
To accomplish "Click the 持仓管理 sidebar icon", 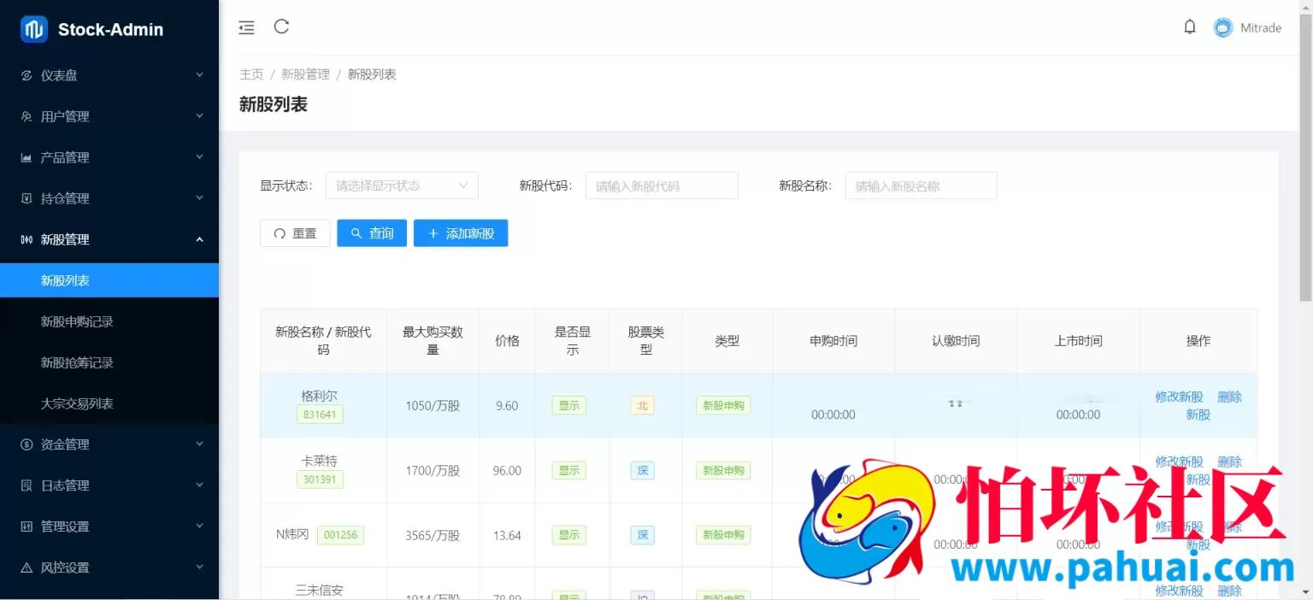I will (26, 198).
